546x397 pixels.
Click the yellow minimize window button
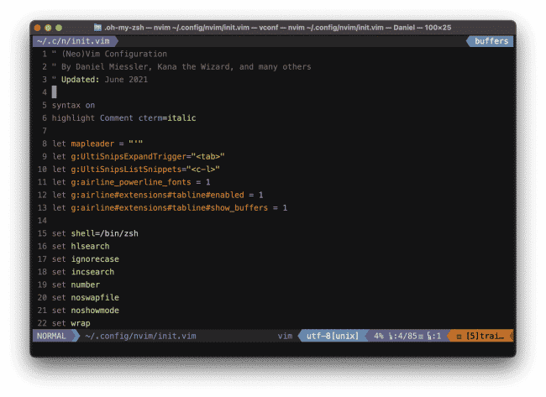(x=48, y=28)
